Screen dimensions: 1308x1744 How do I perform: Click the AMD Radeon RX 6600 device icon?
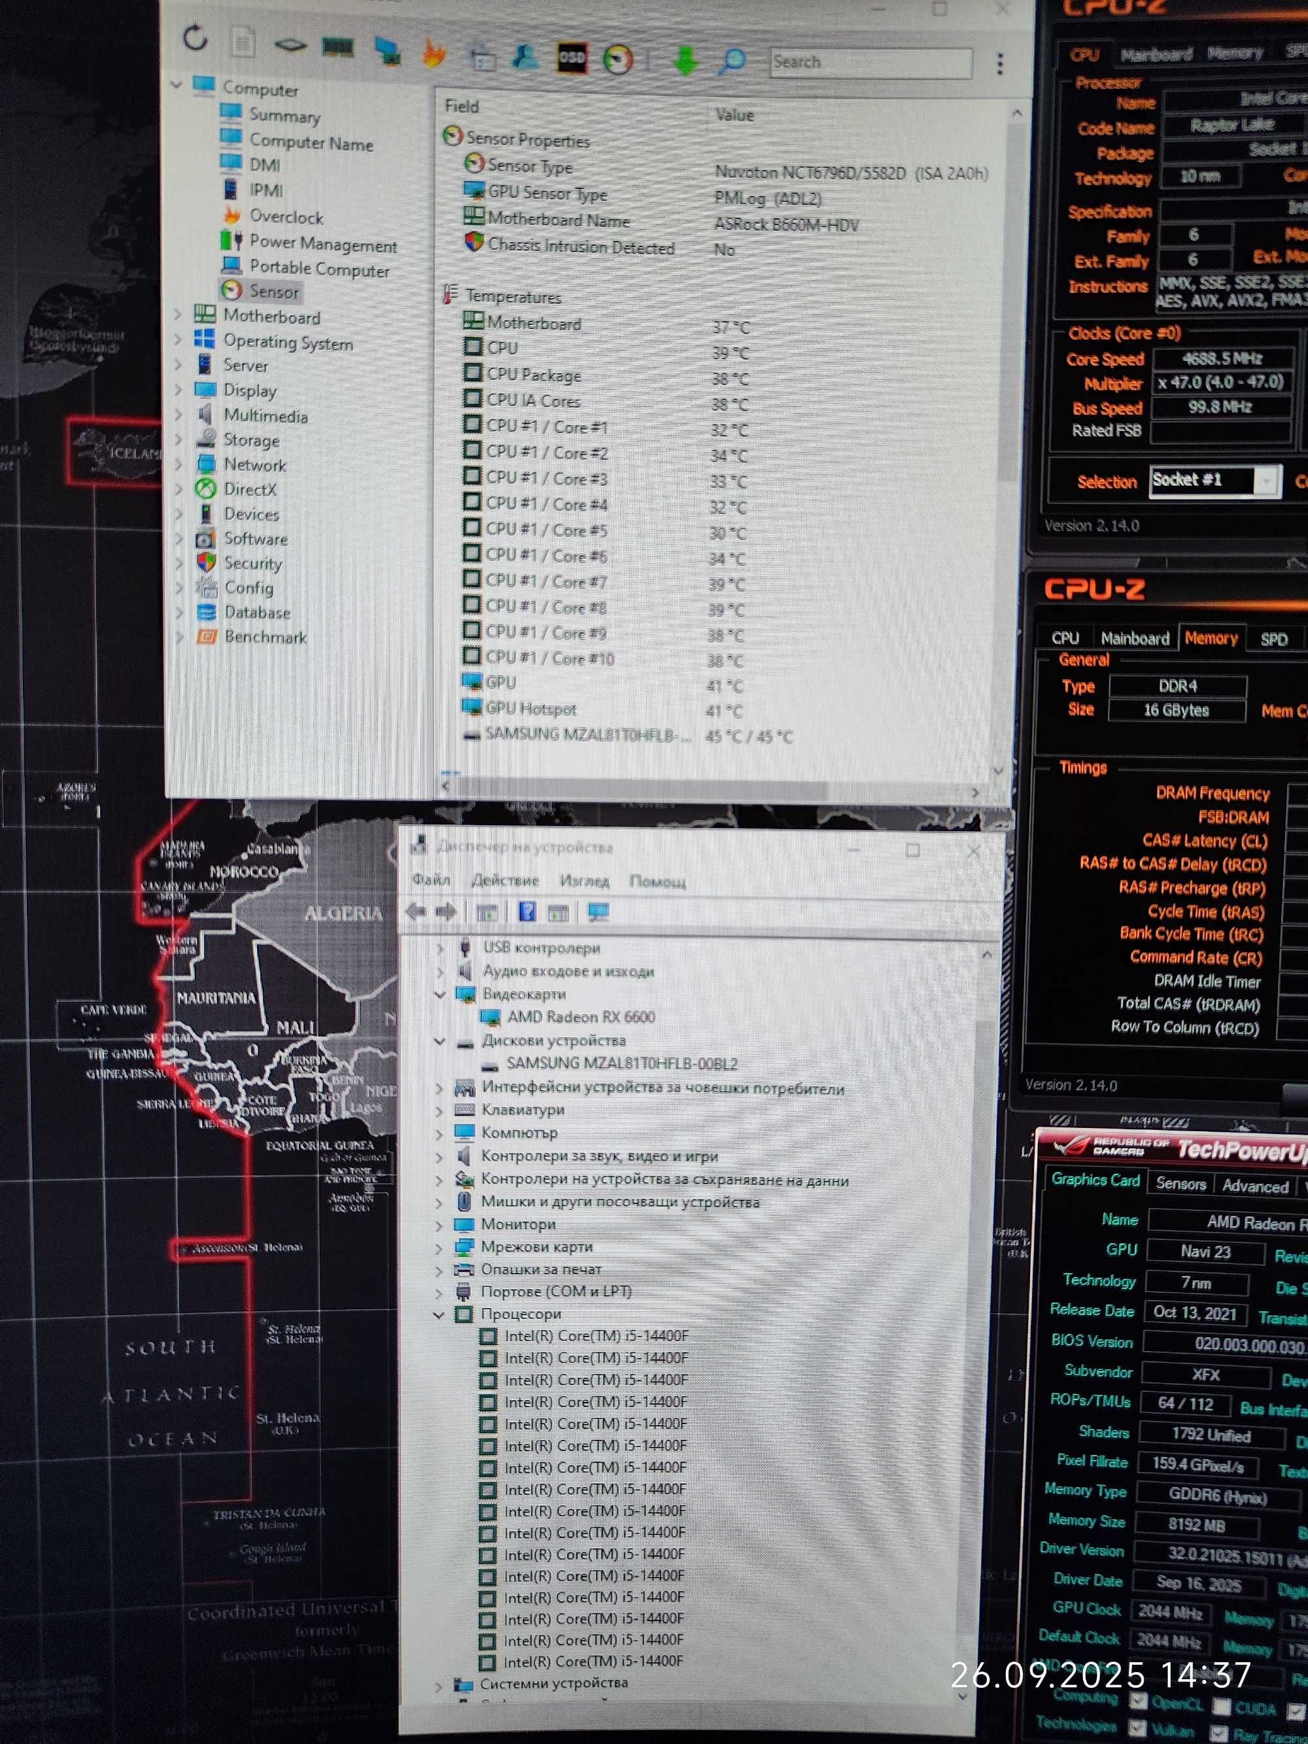click(490, 1018)
